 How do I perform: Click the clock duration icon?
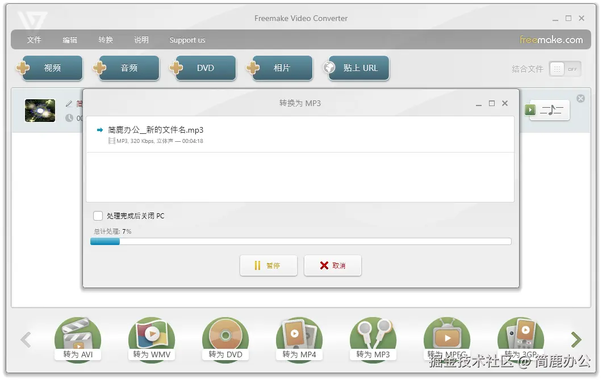click(69, 118)
